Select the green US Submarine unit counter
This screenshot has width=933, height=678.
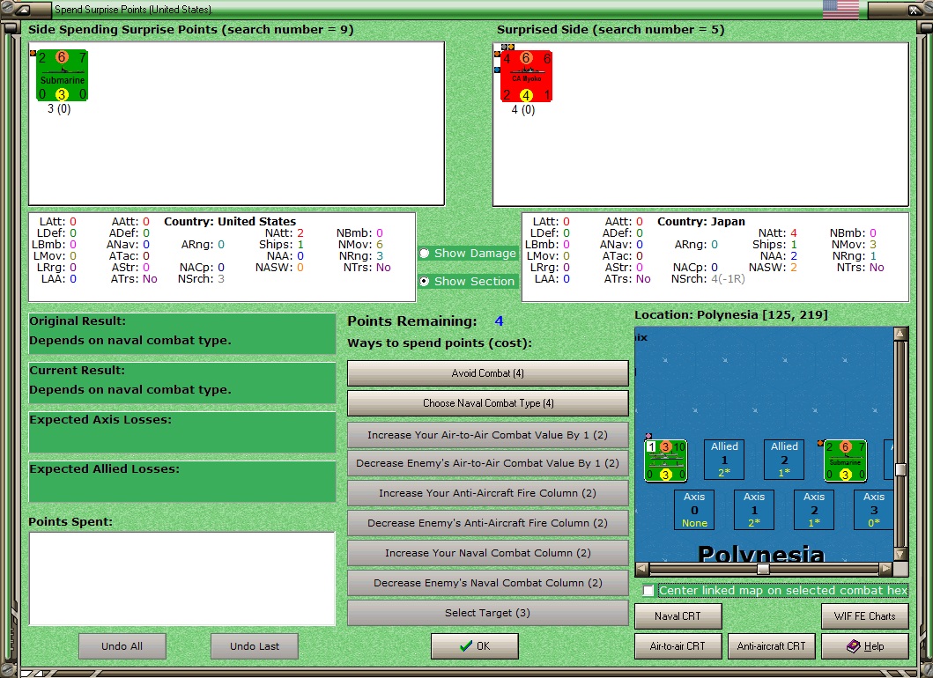[x=62, y=76]
